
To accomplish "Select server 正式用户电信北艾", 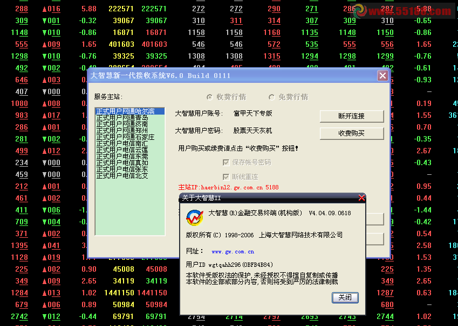I will click(x=130, y=176).
